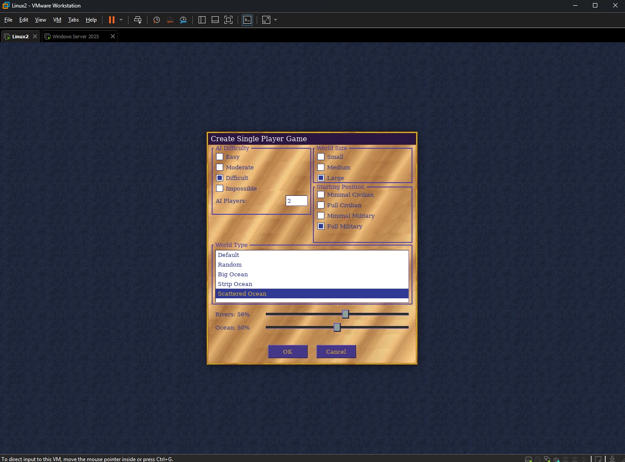Open the stretch display options dropdown arrow
Image resolution: width=625 pixels, height=462 pixels.
click(x=276, y=20)
